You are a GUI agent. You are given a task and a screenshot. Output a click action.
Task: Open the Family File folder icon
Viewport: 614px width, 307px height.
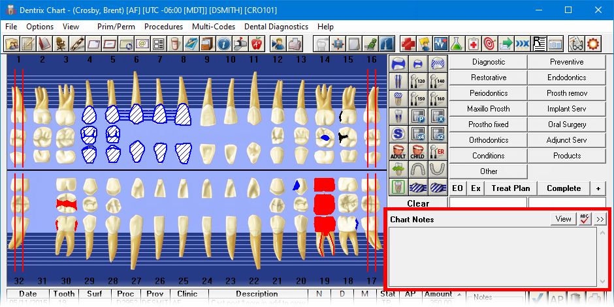(12, 44)
